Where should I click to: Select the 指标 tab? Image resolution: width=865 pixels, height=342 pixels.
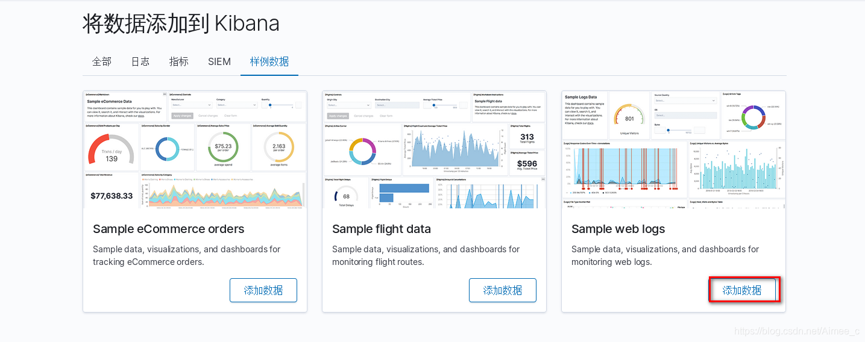pos(179,61)
